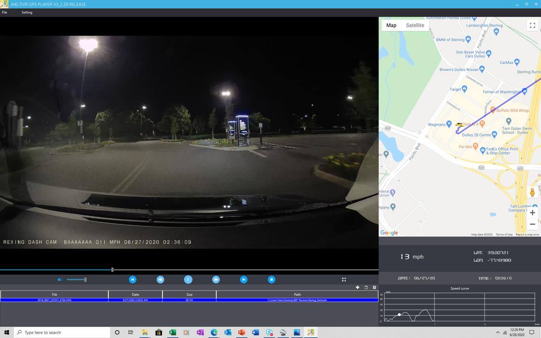The image size is (541, 338).
Task: Switch map to Satellite view
Action: [415, 25]
